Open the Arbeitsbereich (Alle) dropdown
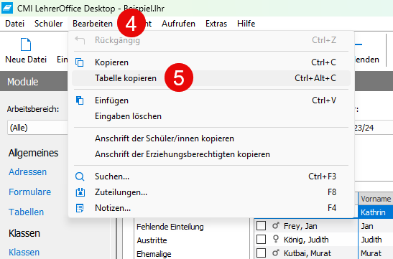 pos(37,128)
